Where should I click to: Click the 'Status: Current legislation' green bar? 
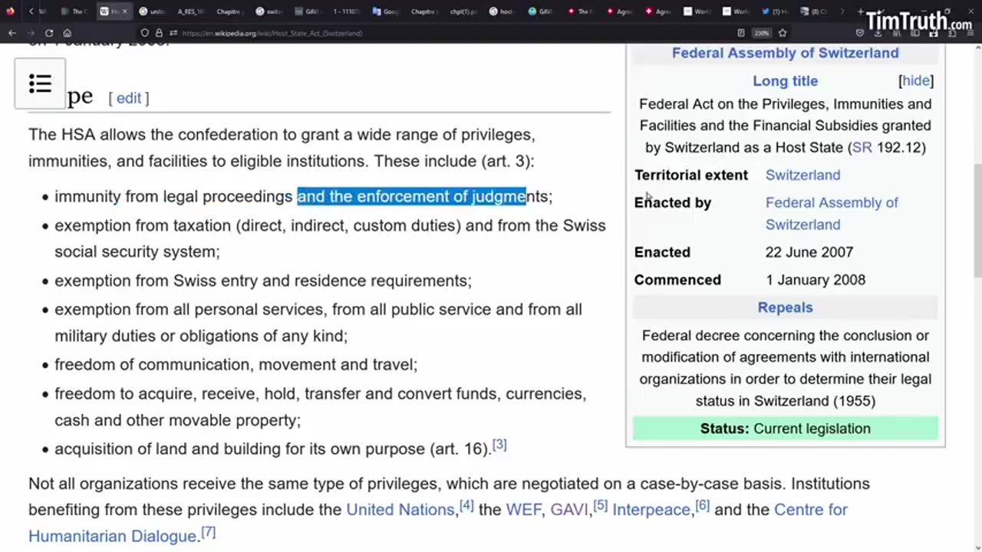(785, 429)
